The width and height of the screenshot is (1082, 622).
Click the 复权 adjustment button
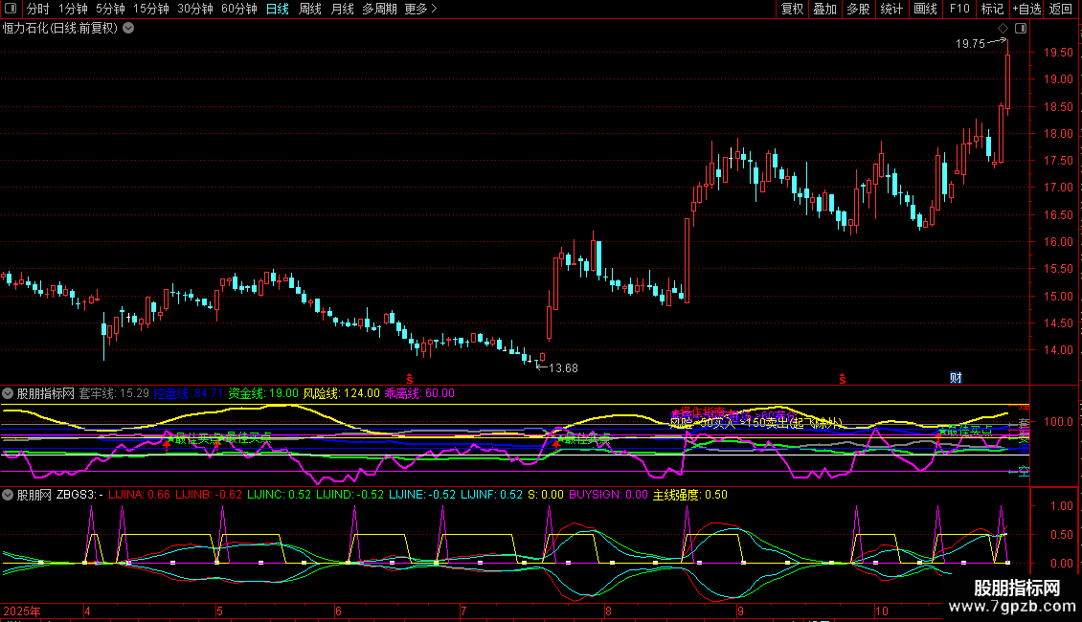click(792, 9)
